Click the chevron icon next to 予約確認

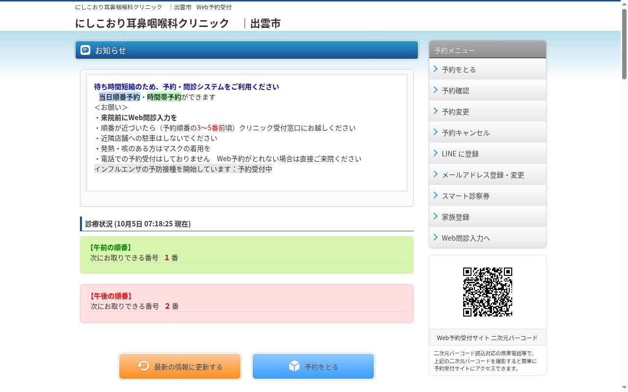click(436, 90)
